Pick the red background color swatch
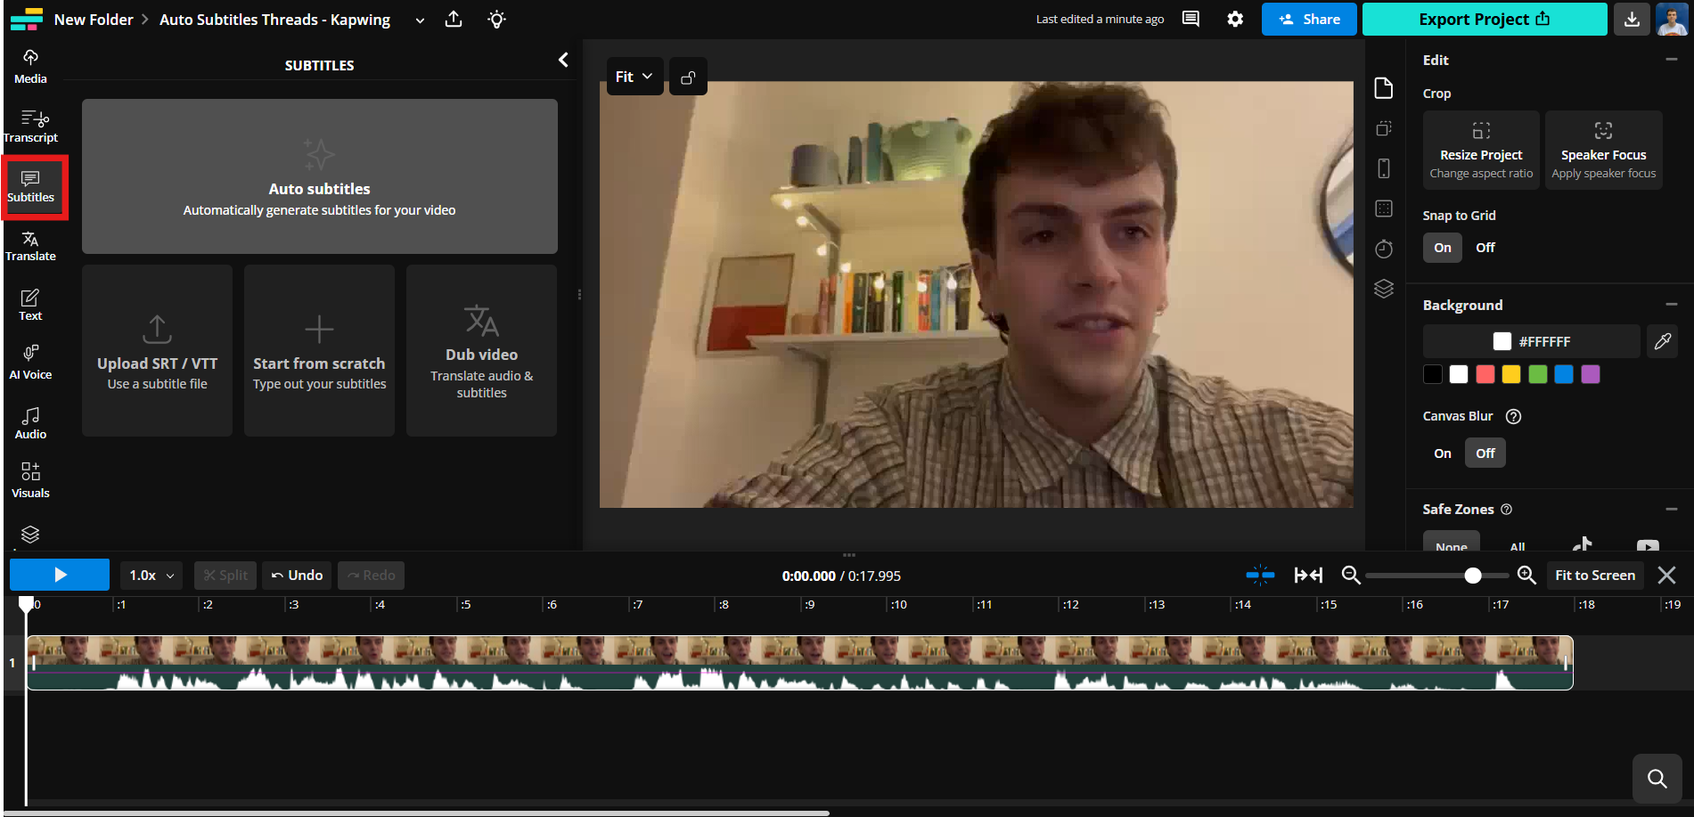Screen dimensions: 1694x817 tap(1485, 374)
